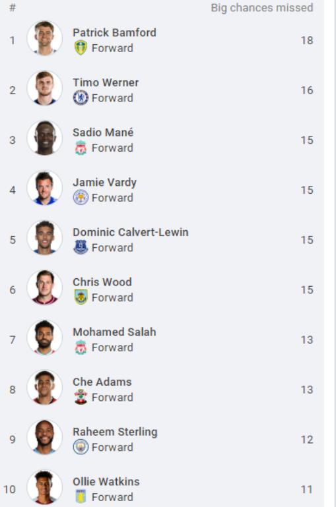Image resolution: width=336 pixels, height=507 pixels.
Task: Click the Aston Villa crest under Ollie Watkins
Action: pos(81,497)
